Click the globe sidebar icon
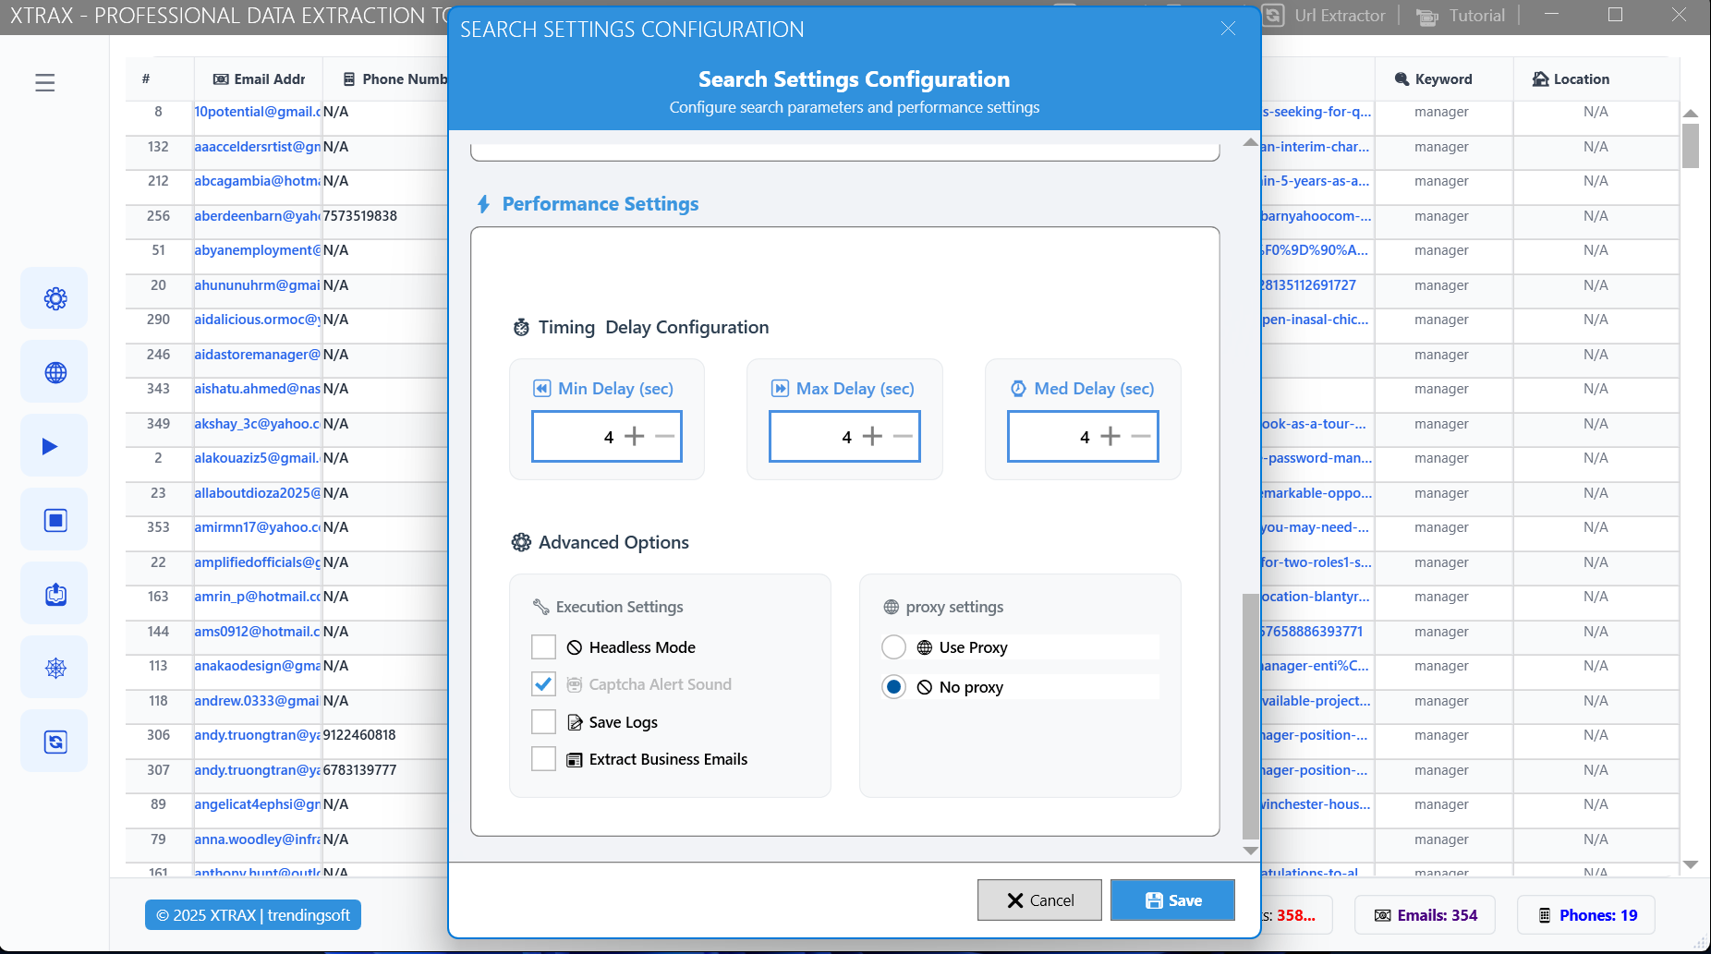 (x=55, y=372)
